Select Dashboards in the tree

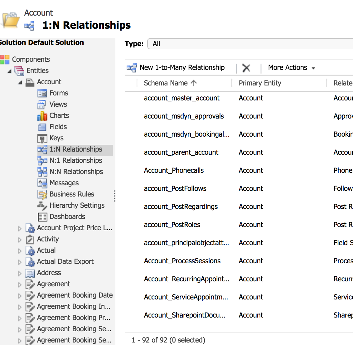[x=67, y=216]
